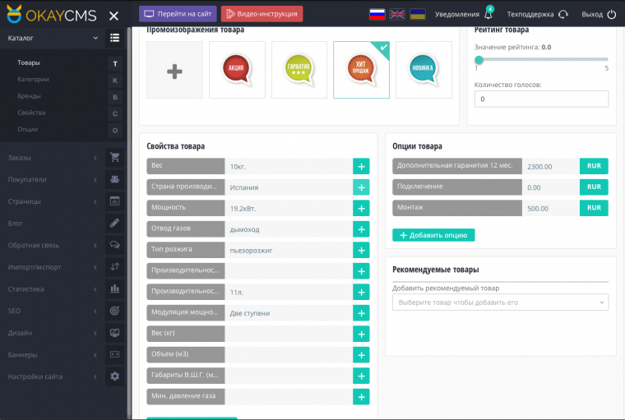Open Бренды in the catalog menu

(x=30, y=96)
